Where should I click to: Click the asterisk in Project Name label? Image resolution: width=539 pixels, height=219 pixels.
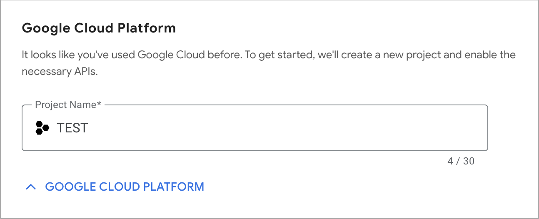tap(99, 104)
